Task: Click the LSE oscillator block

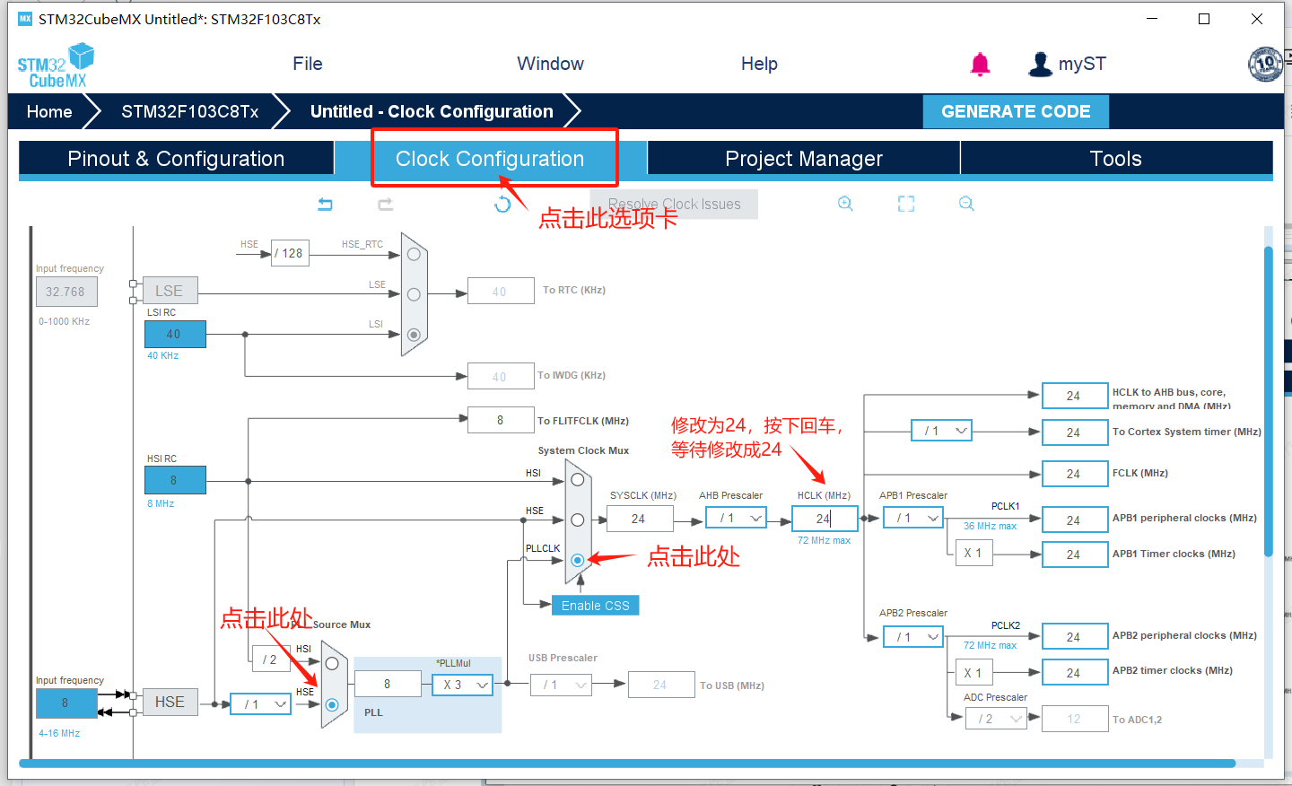Action: point(169,291)
